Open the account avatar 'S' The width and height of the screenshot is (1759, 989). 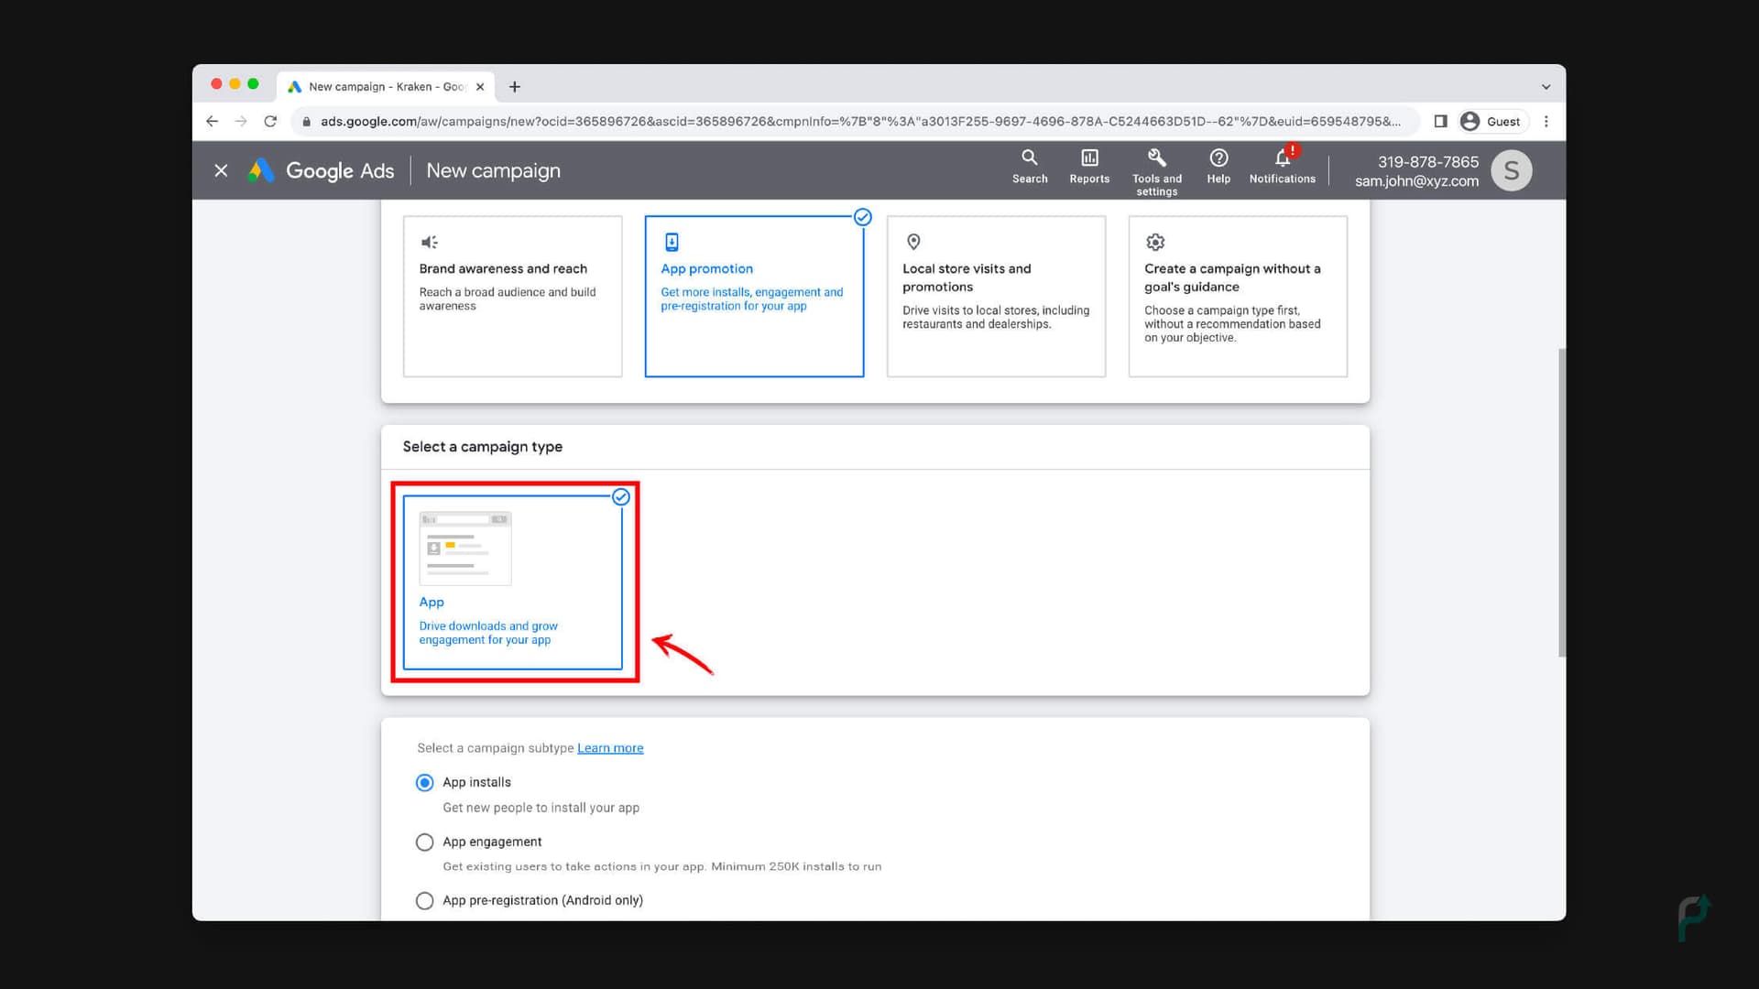(1512, 170)
